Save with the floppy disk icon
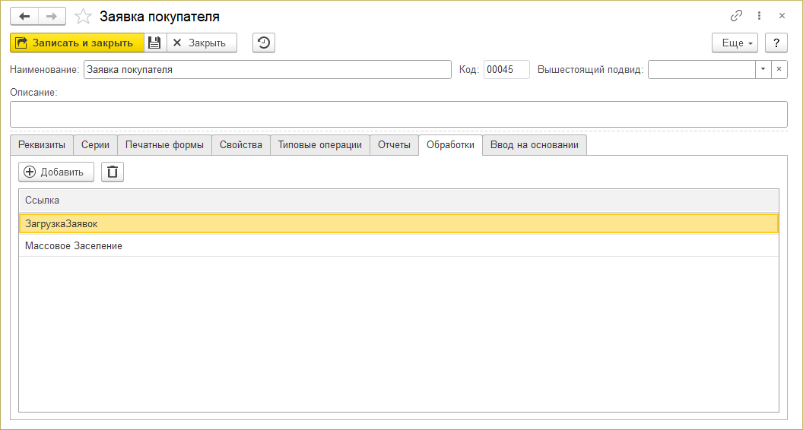803x430 pixels. point(155,43)
